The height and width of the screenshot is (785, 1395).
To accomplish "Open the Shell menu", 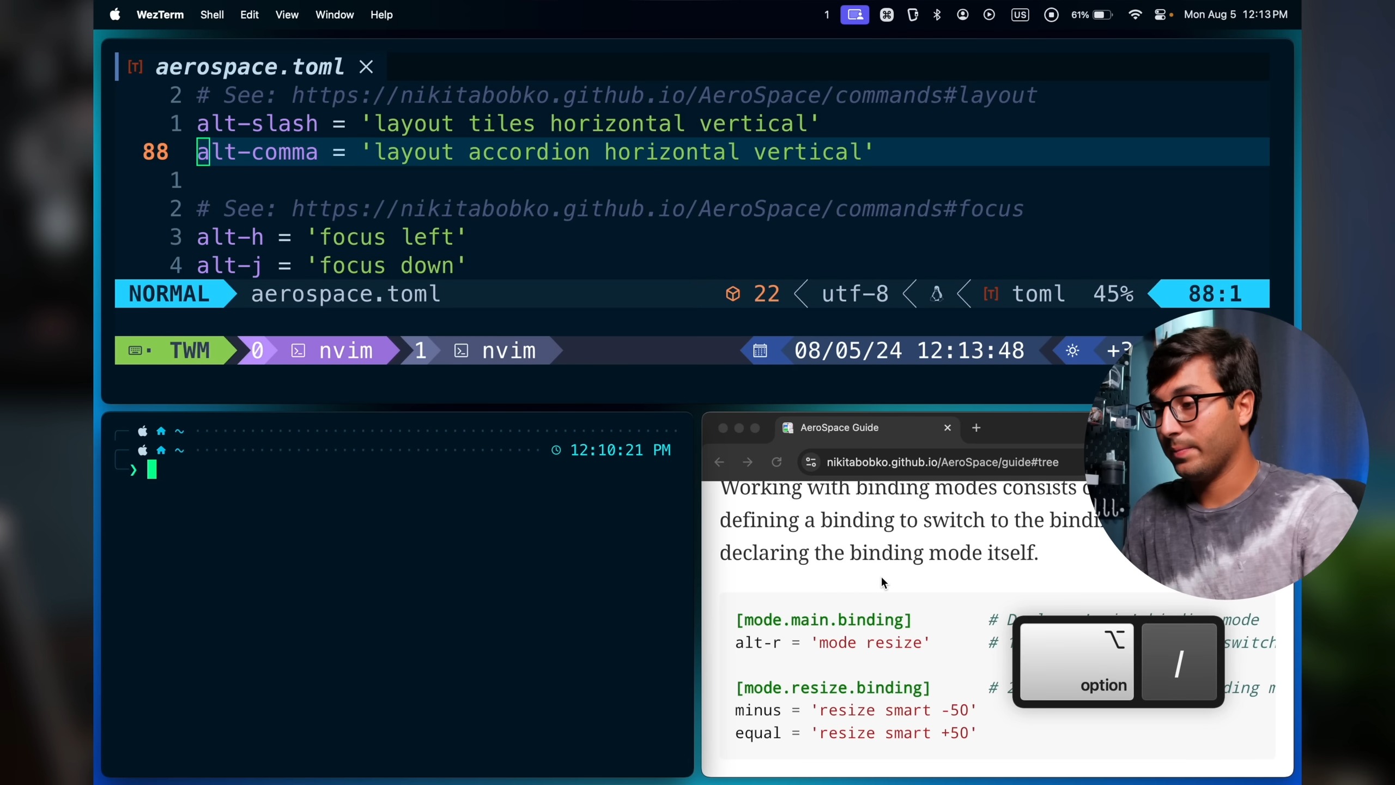I will tap(212, 15).
